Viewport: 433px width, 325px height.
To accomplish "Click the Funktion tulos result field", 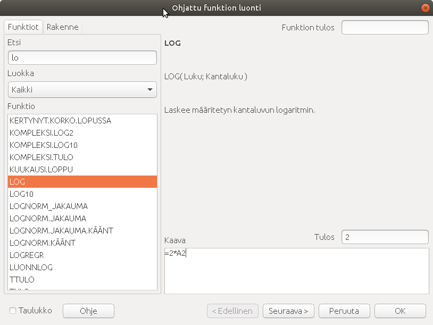I will point(385,27).
